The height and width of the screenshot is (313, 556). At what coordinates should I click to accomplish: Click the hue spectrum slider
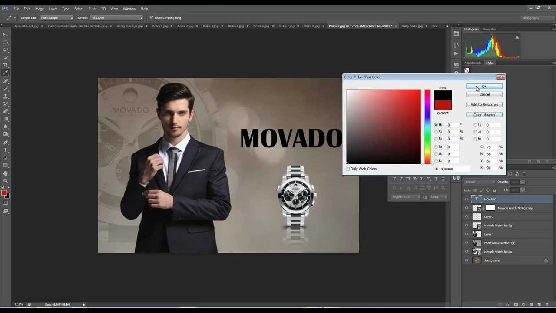point(427,127)
